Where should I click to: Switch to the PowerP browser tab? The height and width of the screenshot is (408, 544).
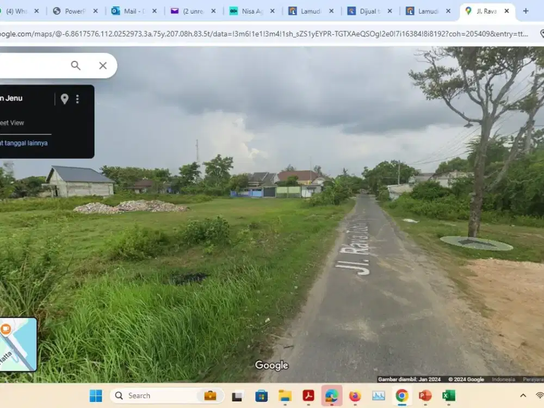tap(75, 11)
